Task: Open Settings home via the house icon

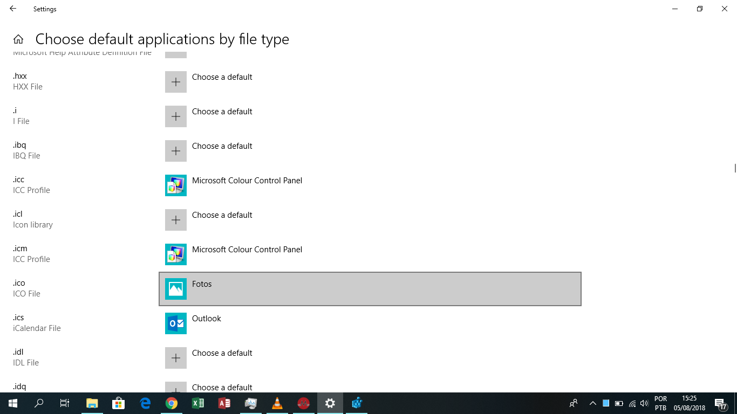Action: pos(18,39)
